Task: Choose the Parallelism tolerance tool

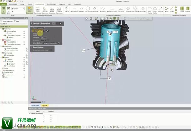Action: pos(103,9)
